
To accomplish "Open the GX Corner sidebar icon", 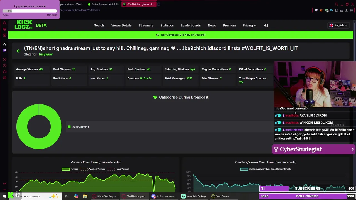I will (4, 23).
